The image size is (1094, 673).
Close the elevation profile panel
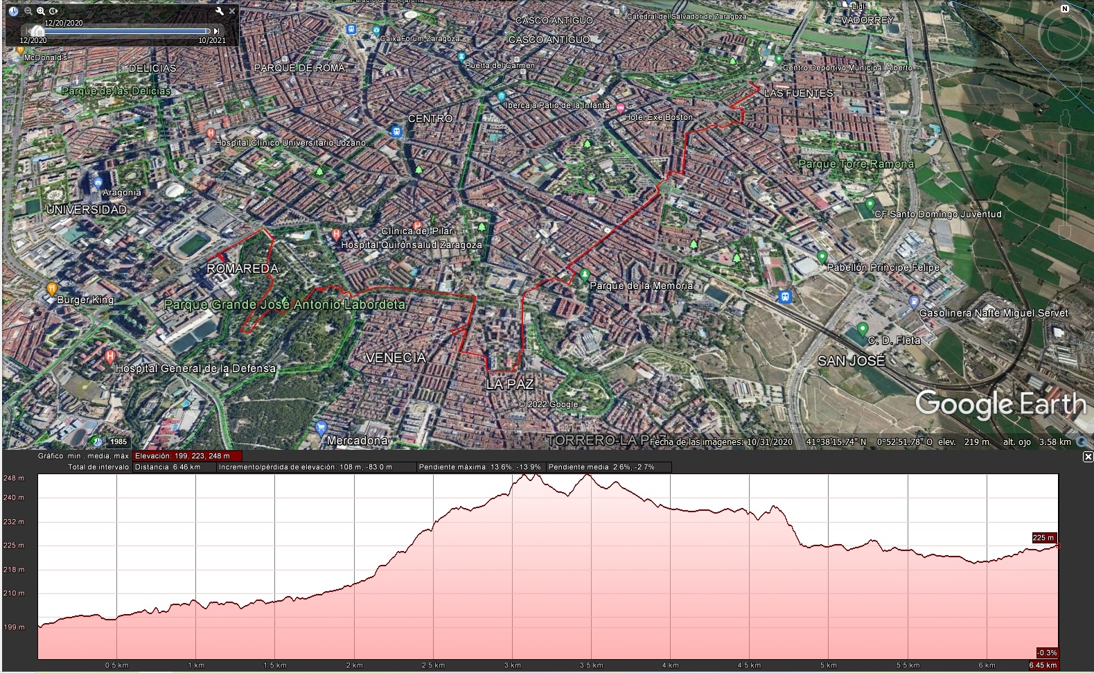1088,457
